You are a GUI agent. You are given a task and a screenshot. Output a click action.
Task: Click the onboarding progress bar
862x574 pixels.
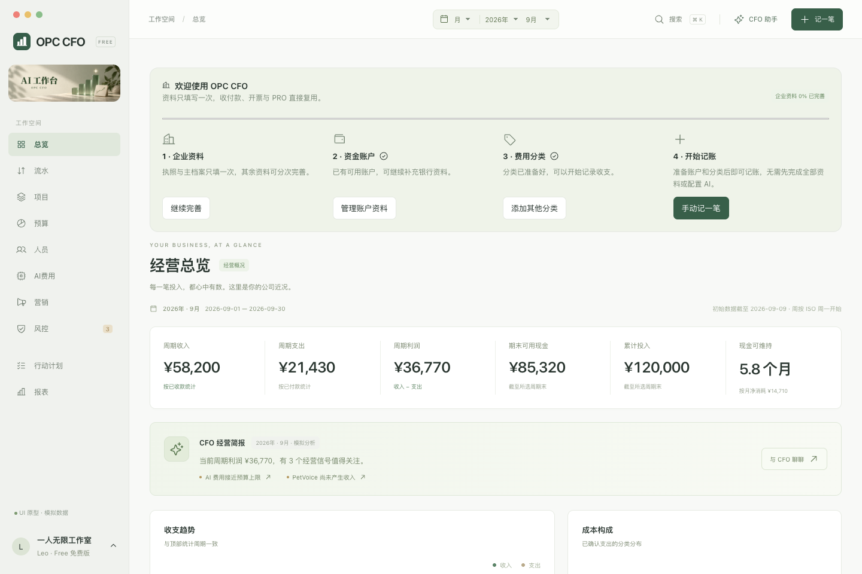tap(496, 118)
